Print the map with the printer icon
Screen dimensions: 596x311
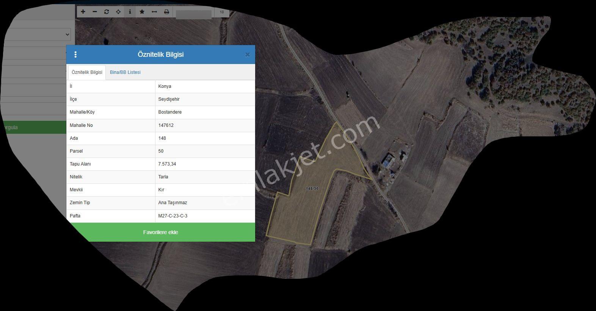click(x=166, y=12)
